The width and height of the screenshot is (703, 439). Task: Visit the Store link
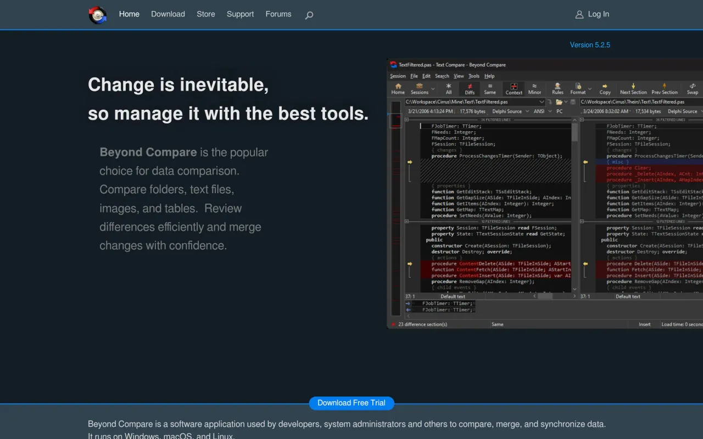[206, 14]
